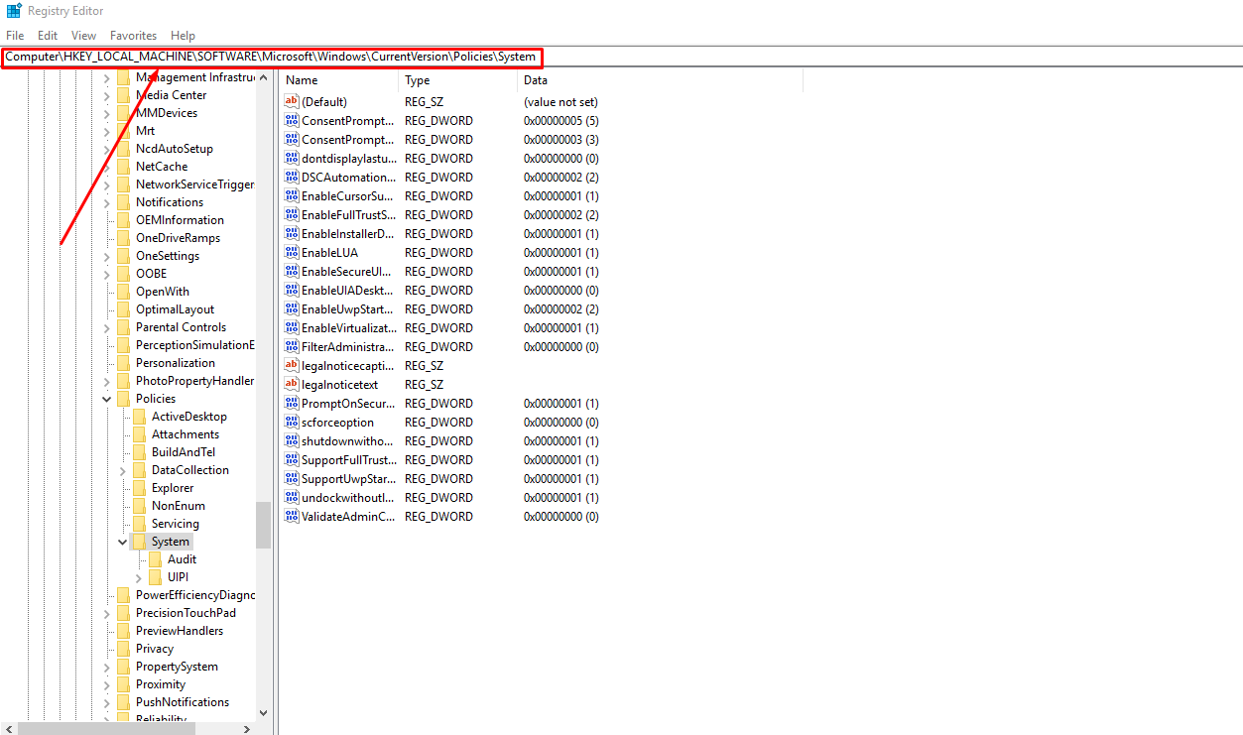Collapse the System key in tree
This screenshot has height=735, width=1243.
(x=123, y=542)
